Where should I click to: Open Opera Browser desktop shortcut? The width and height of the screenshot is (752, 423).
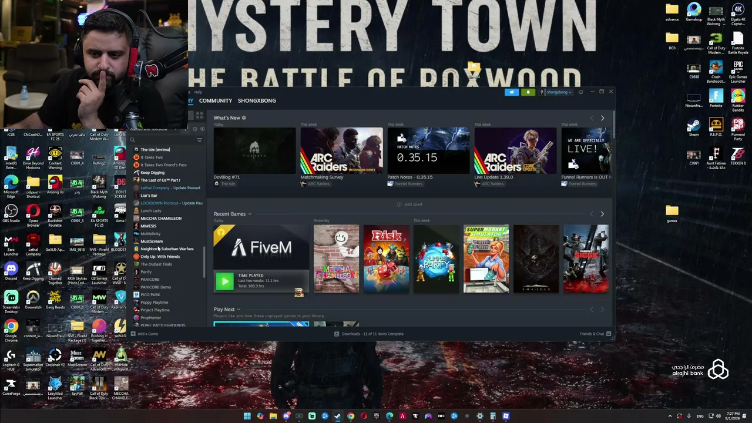point(33,215)
